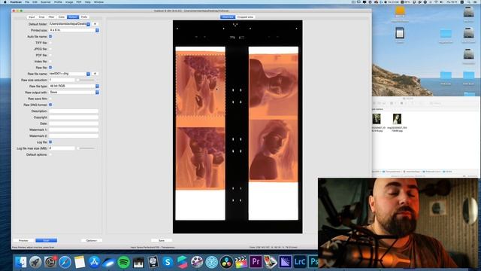Click the Watermark 1 input field
The image size is (481, 271).
pos(74,129)
